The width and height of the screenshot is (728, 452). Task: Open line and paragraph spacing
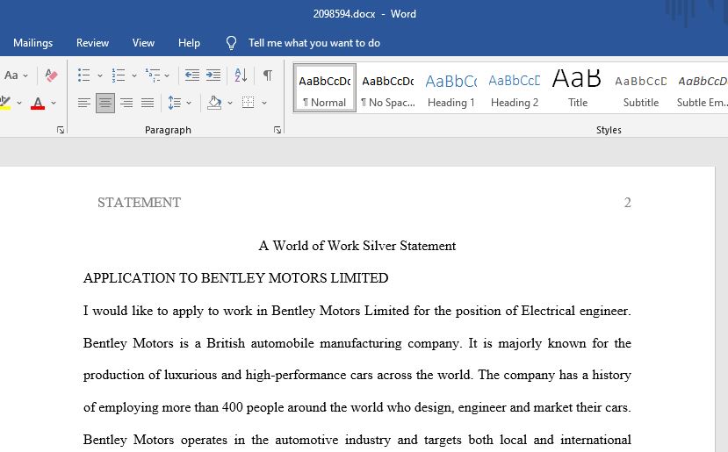(x=175, y=103)
